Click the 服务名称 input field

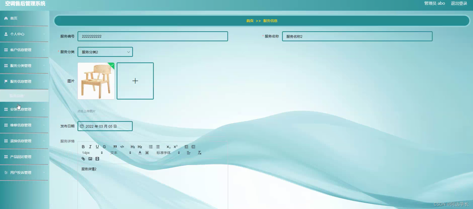(357, 36)
